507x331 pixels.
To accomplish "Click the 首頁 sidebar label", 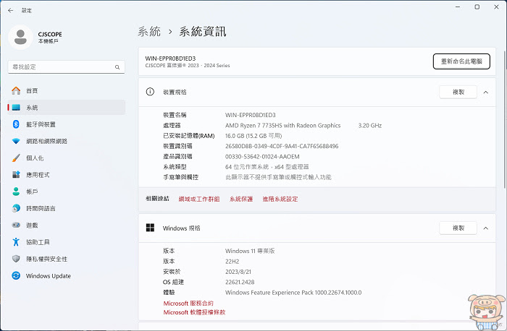I will 32,90.
